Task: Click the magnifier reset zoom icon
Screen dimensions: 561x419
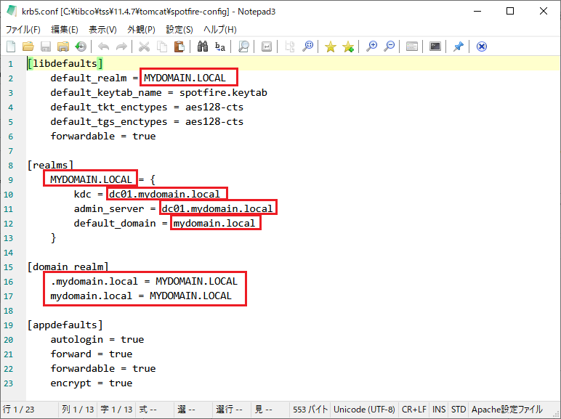Action: pyautogui.click(x=307, y=46)
